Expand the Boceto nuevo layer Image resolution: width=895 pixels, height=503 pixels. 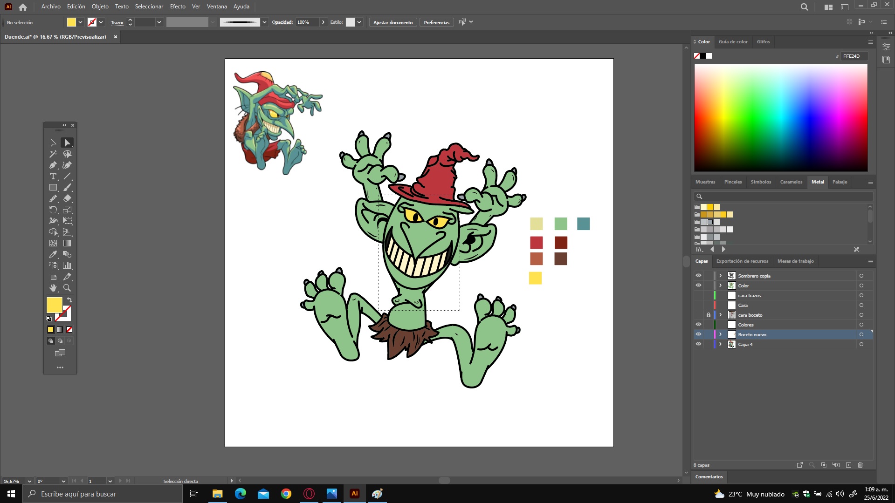[720, 334]
